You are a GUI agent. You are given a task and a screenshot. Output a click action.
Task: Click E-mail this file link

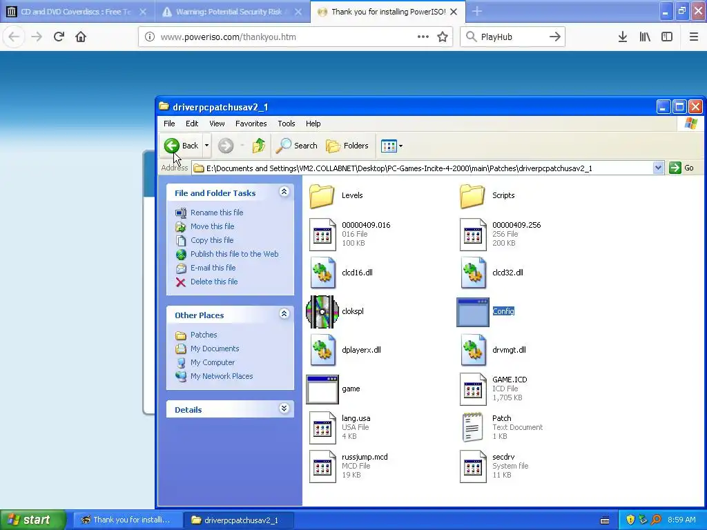coord(213,268)
